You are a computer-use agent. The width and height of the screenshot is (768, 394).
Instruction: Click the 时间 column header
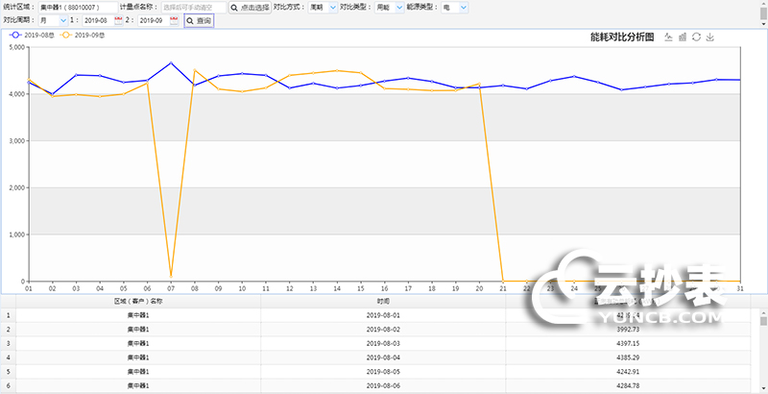(x=383, y=301)
